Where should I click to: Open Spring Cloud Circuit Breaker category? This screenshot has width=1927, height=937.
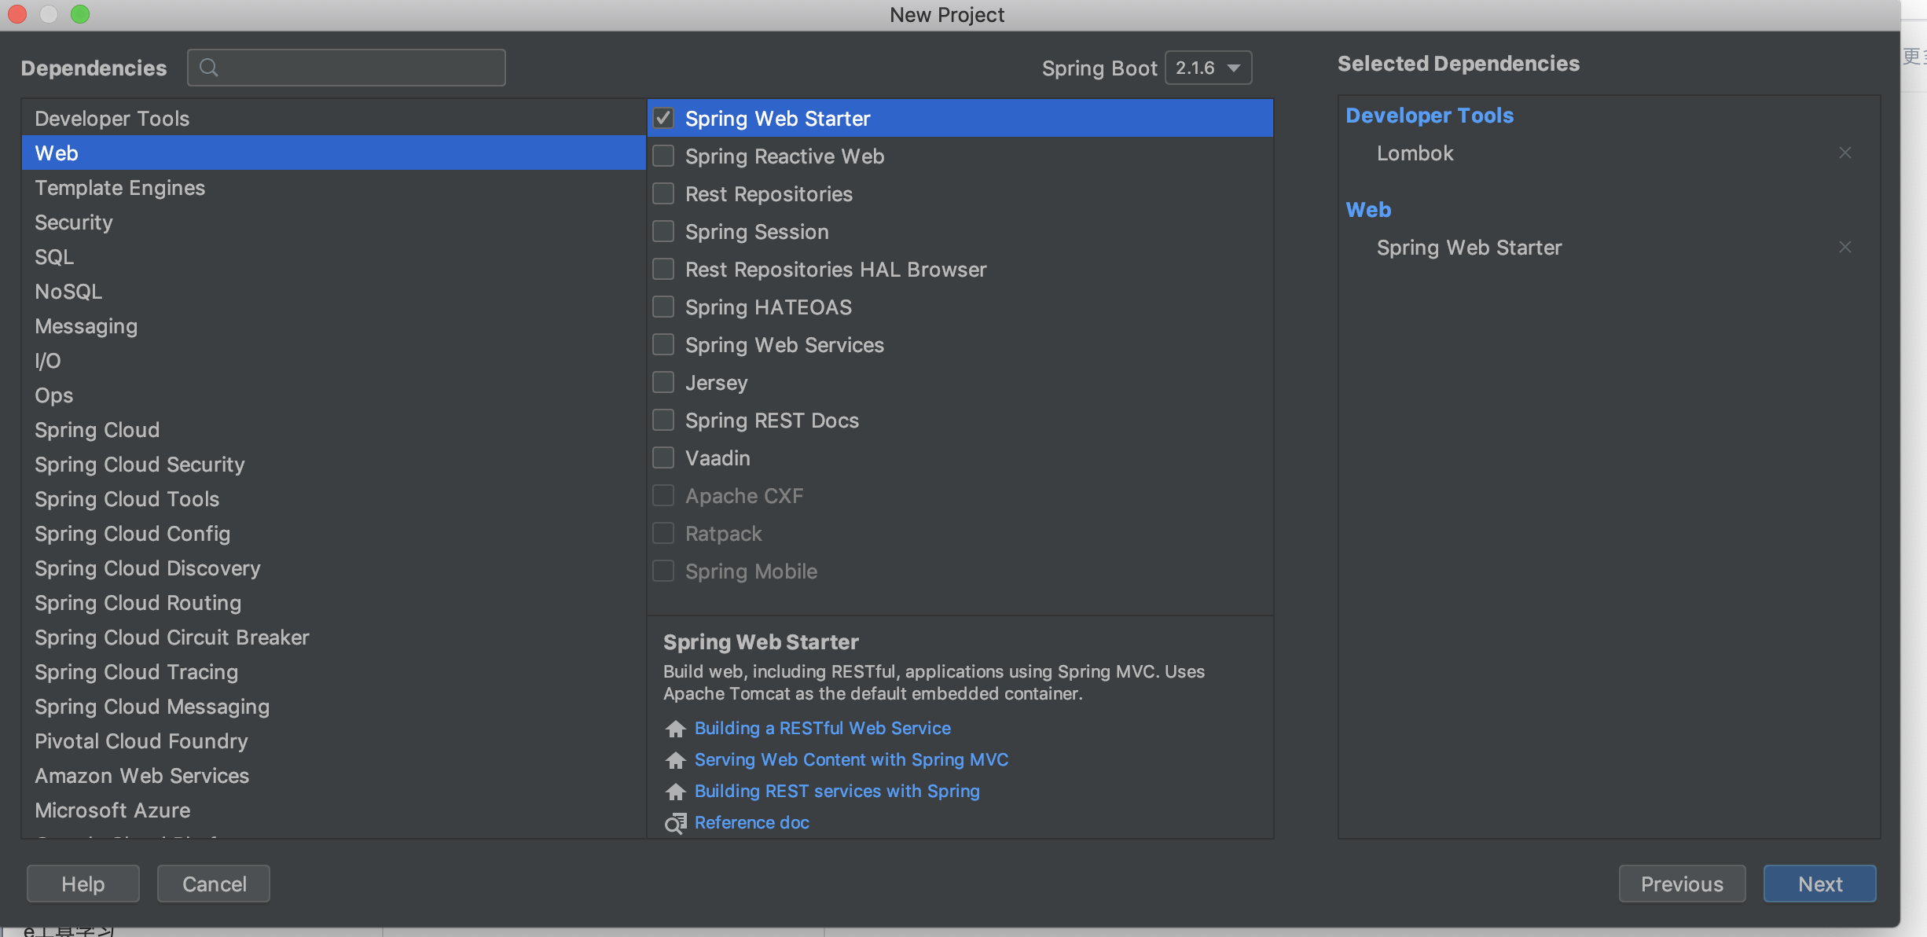tap(333, 637)
